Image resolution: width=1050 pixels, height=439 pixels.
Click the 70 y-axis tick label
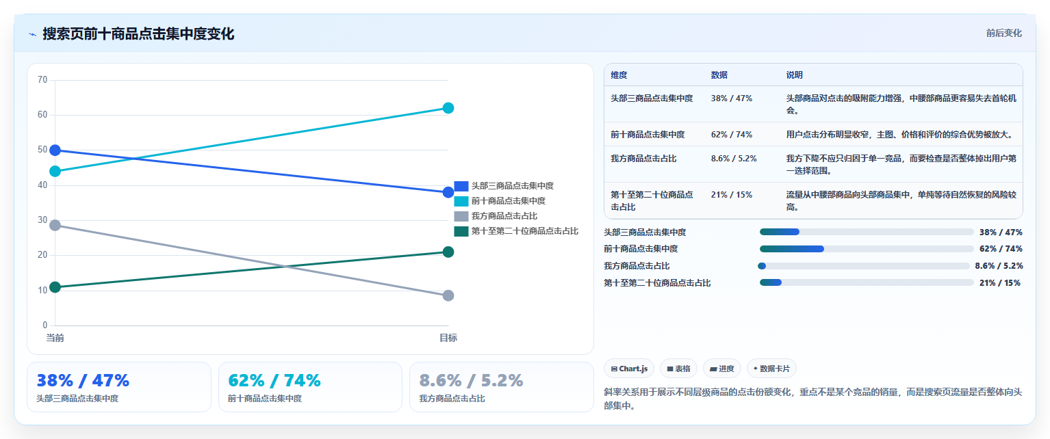tap(42, 80)
